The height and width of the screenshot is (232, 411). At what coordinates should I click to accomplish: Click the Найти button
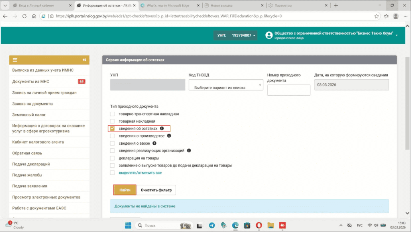[x=125, y=190]
